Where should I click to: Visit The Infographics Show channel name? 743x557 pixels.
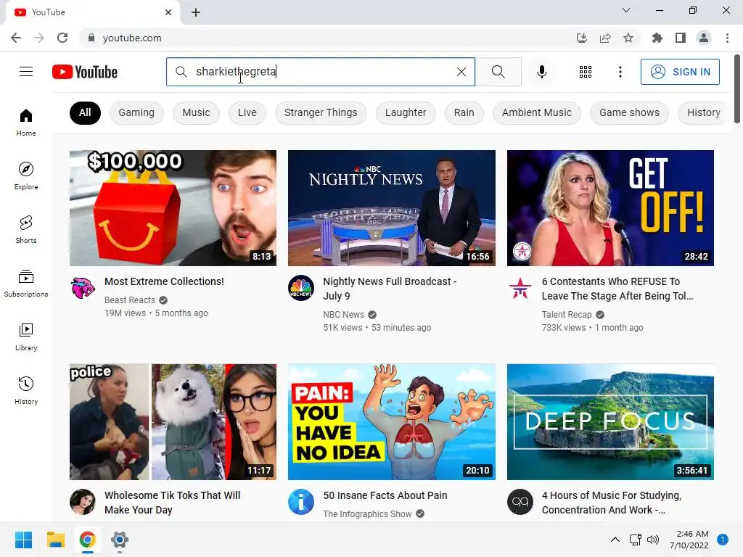click(x=367, y=514)
